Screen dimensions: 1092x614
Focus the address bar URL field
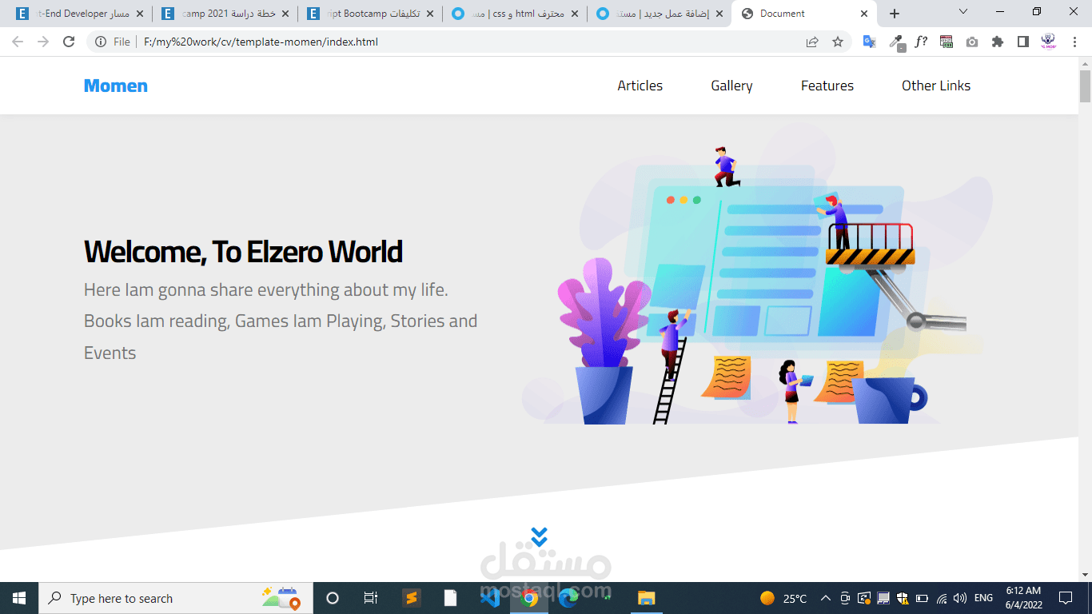click(468, 42)
